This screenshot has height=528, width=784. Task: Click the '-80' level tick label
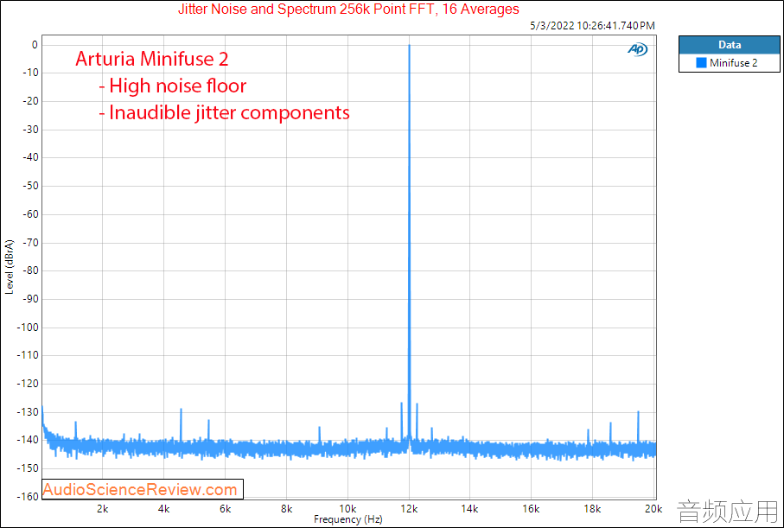coord(29,270)
